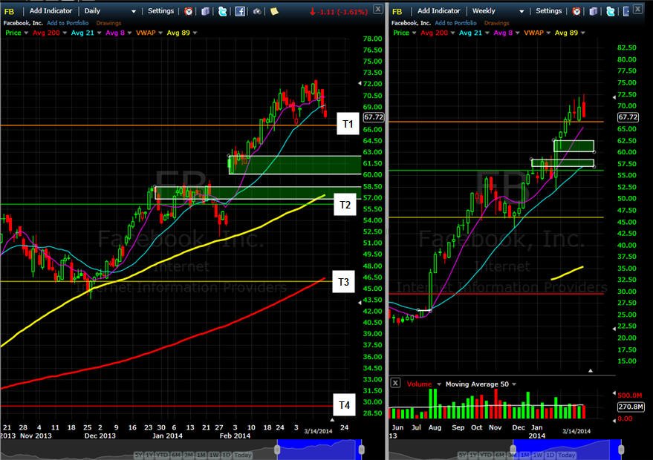This screenshot has width=653, height=460.
Task: Click the right range slider handle in the Daily chart
Action: click(x=362, y=450)
